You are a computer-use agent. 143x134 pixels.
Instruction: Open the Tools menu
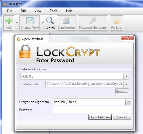pyautogui.click(x=54, y=11)
